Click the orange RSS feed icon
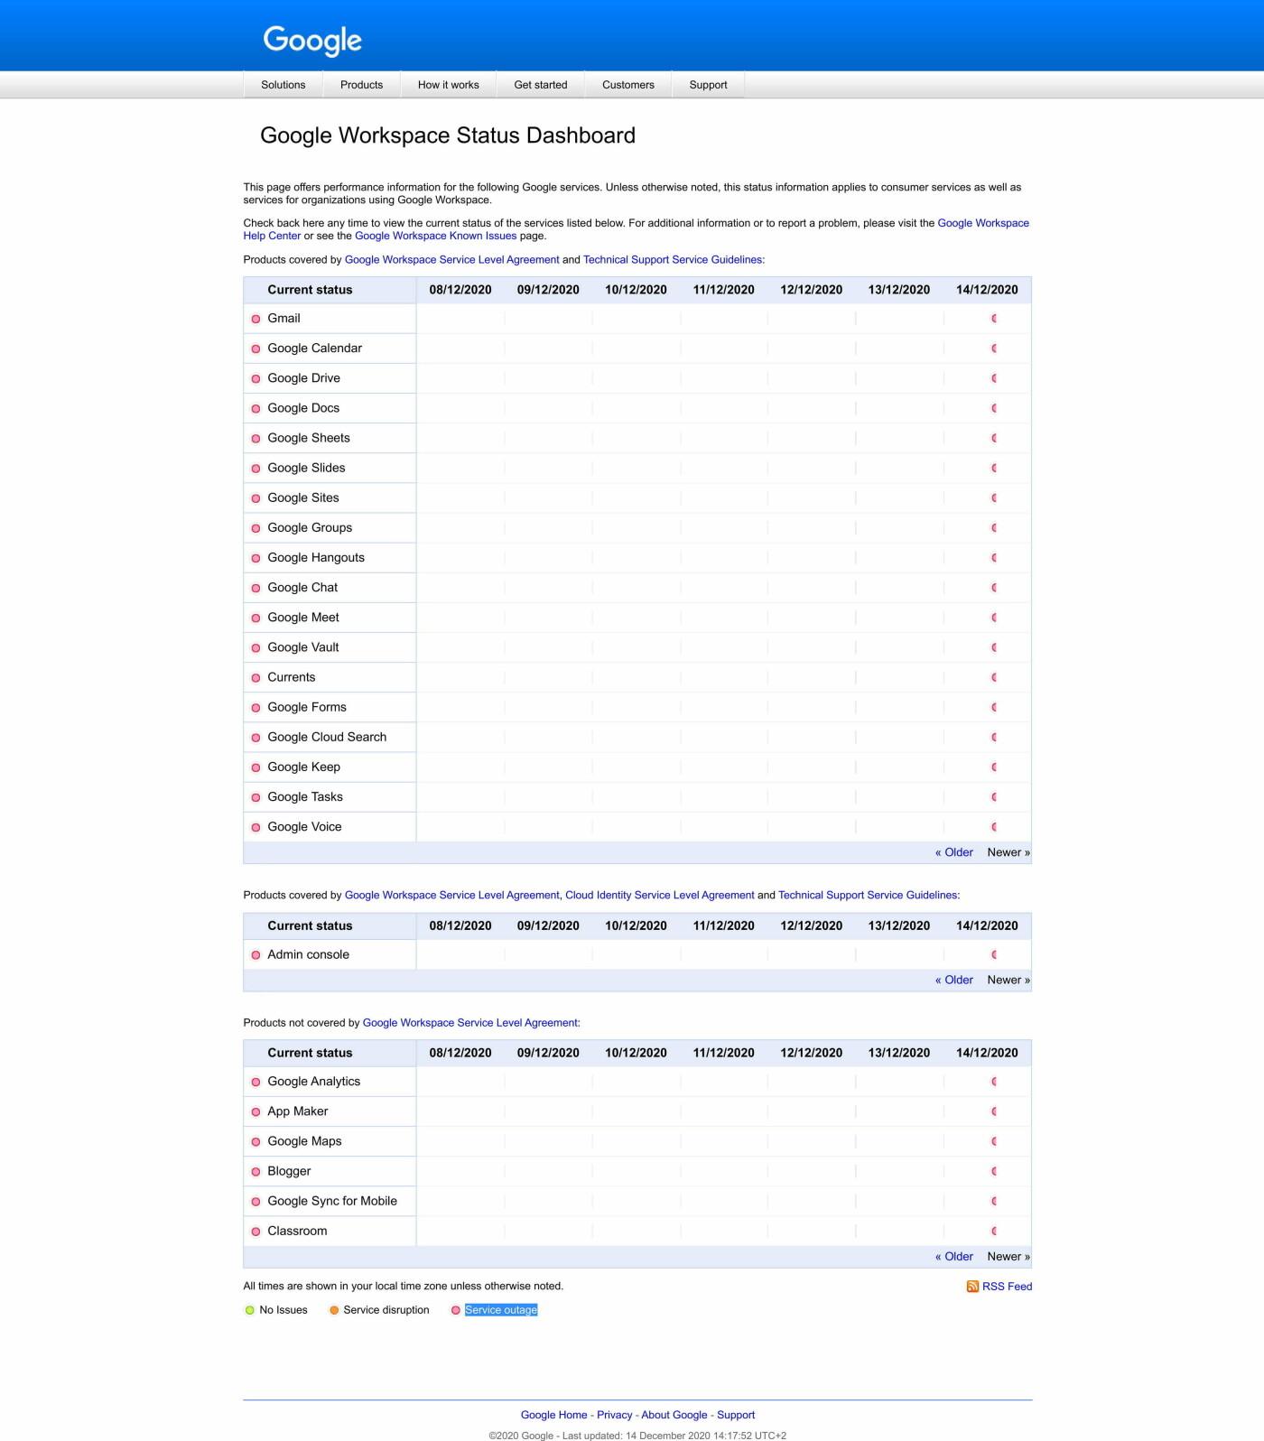Viewport: 1264px width, 1441px height. coord(972,1287)
